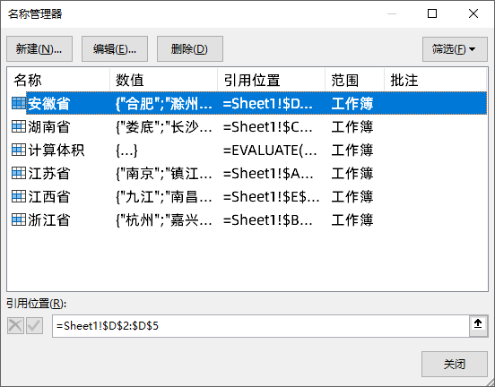
Task: Click the table icon beside 计算体积
Action: [x=18, y=150]
